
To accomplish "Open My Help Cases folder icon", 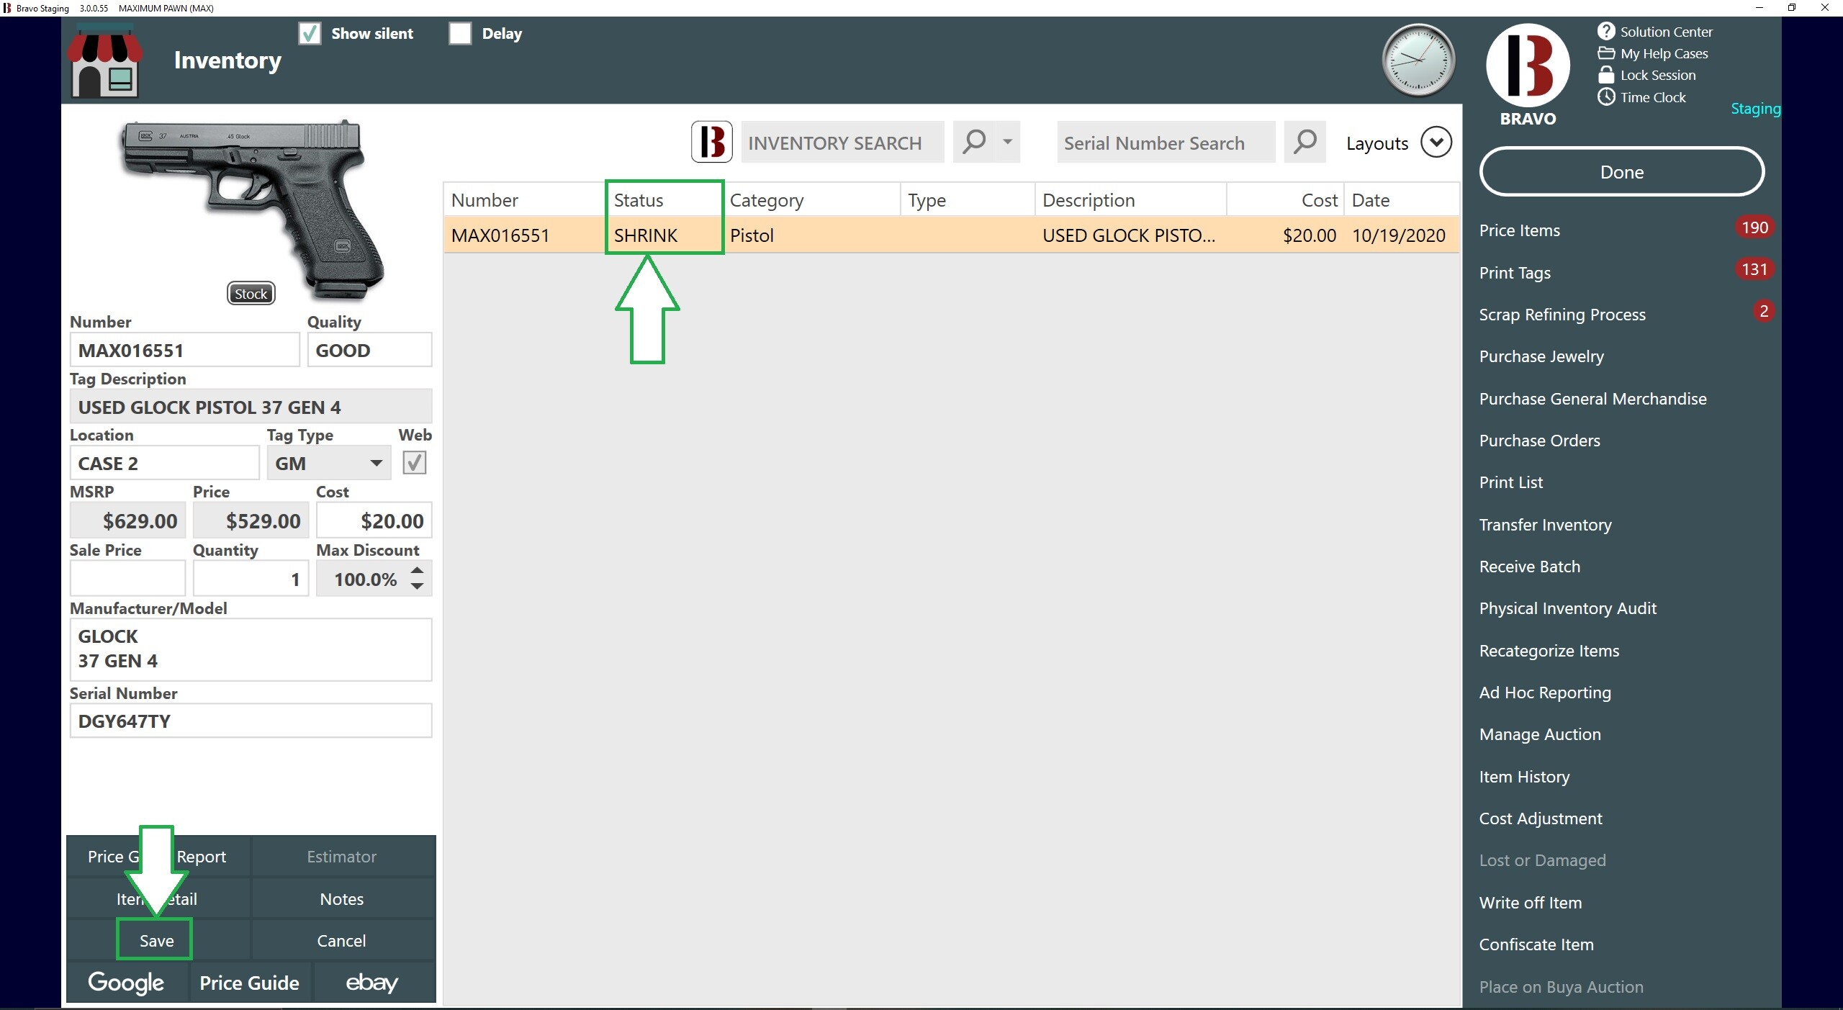I will point(1605,53).
